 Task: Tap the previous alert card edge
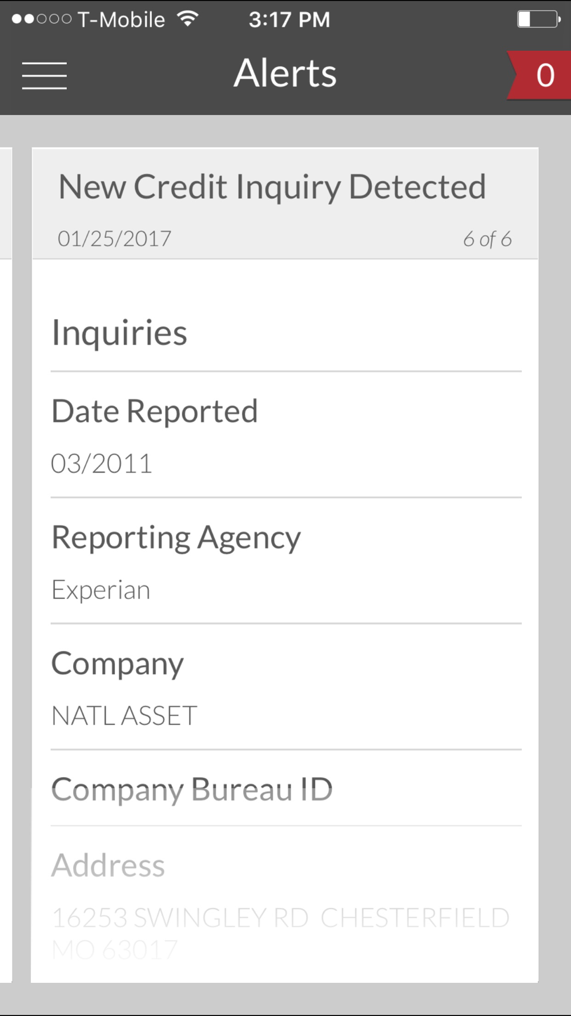pos(6,514)
